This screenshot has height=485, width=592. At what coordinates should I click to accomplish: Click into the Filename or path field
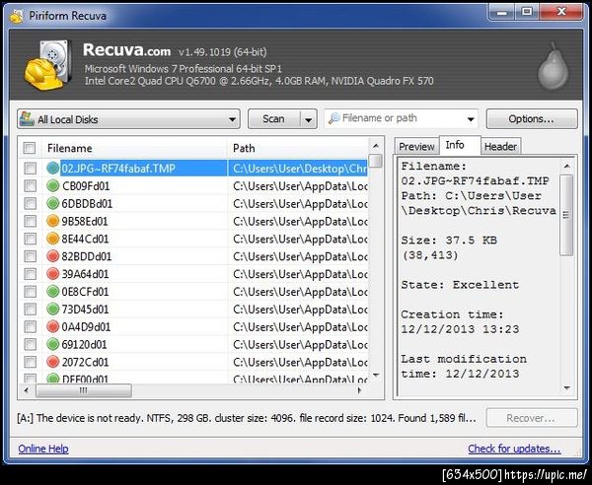401,118
